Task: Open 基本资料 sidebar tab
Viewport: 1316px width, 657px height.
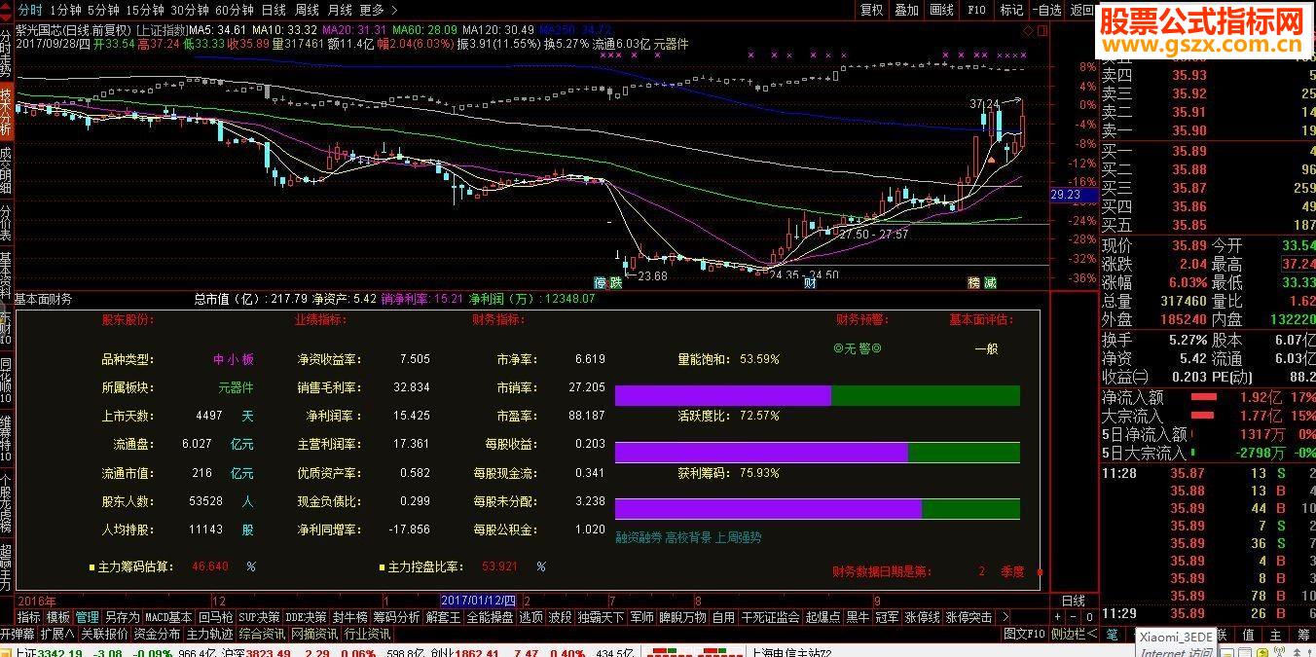Action: 6,276
